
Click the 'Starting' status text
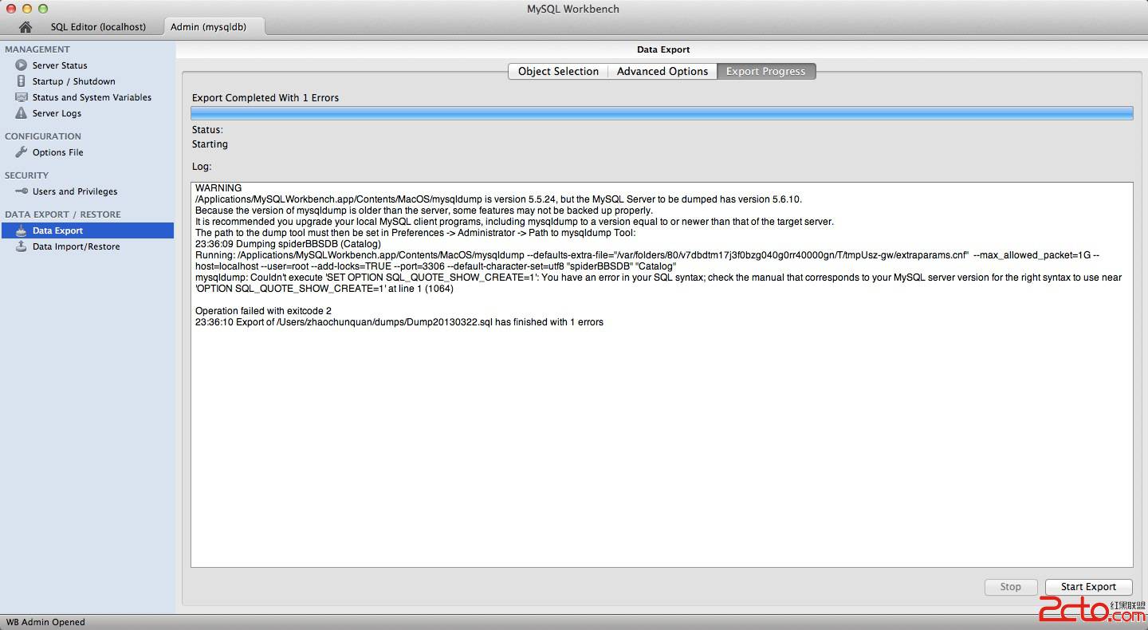tap(210, 144)
